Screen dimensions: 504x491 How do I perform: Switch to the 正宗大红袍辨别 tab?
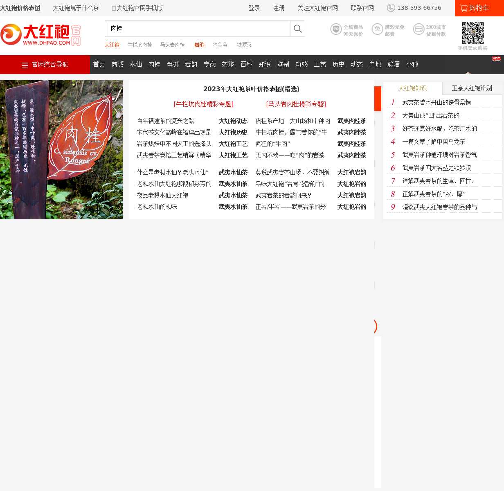[x=472, y=88]
